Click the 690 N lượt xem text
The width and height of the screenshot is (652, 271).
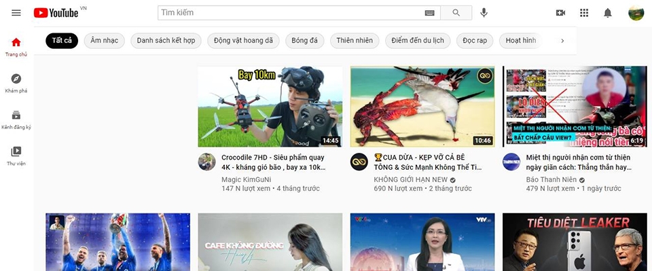pyautogui.click(x=398, y=189)
